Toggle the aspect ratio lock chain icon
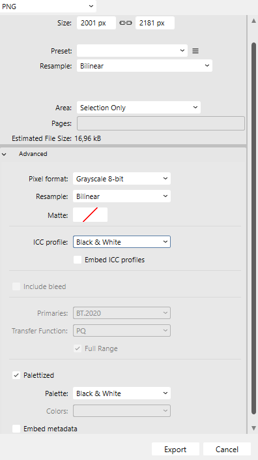The image size is (258, 460). (126, 23)
